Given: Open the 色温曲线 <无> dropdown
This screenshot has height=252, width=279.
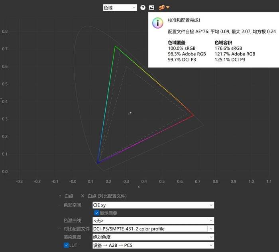Looking at the screenshot, I should tap(153, 220).
